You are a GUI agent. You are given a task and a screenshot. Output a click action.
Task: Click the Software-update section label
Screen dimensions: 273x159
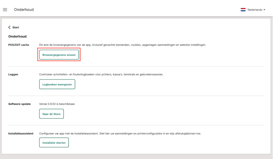pos(20,104)
